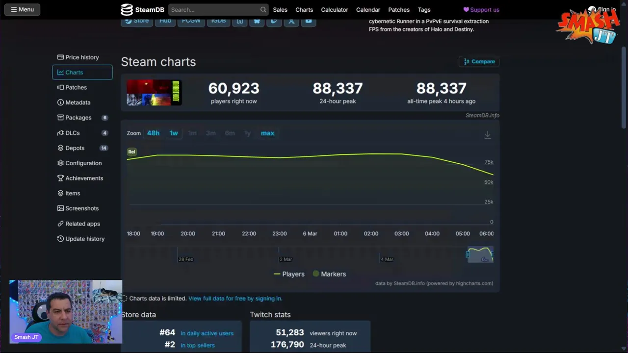The image size is (628, 353).
Task: Set chart zoom to 48h
Action: pos(153,133)
